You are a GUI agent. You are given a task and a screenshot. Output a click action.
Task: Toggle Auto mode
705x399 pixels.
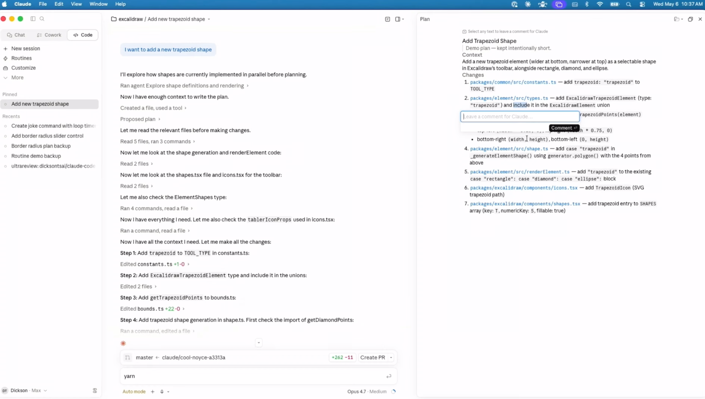pos(134,392)
